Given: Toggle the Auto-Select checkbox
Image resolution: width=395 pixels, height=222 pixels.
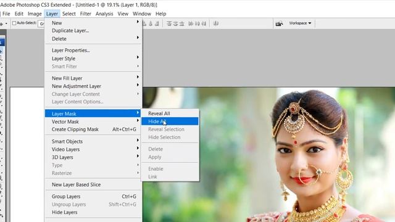Looking at the screenshot, I should (x=14, y=23).
